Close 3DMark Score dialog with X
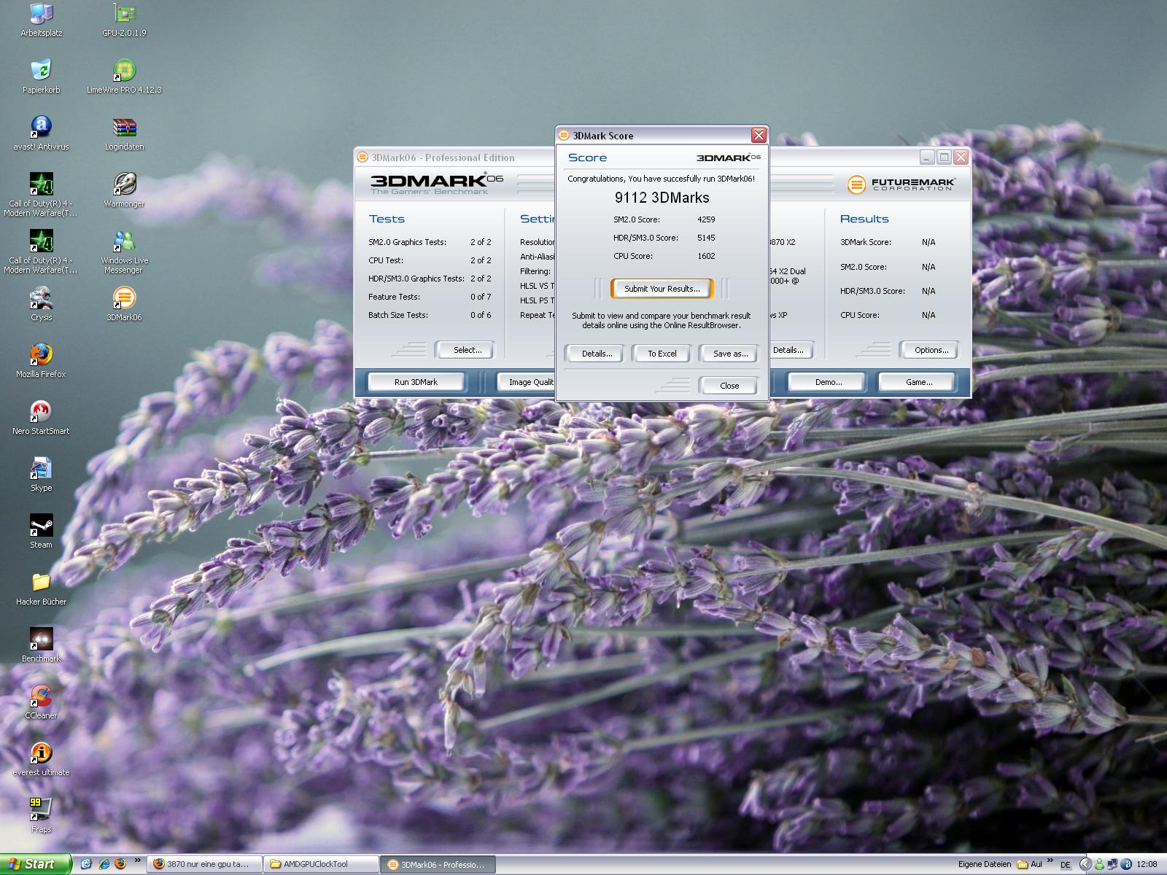The height and width of the screenshot is (875, 1167). [759, 135]
